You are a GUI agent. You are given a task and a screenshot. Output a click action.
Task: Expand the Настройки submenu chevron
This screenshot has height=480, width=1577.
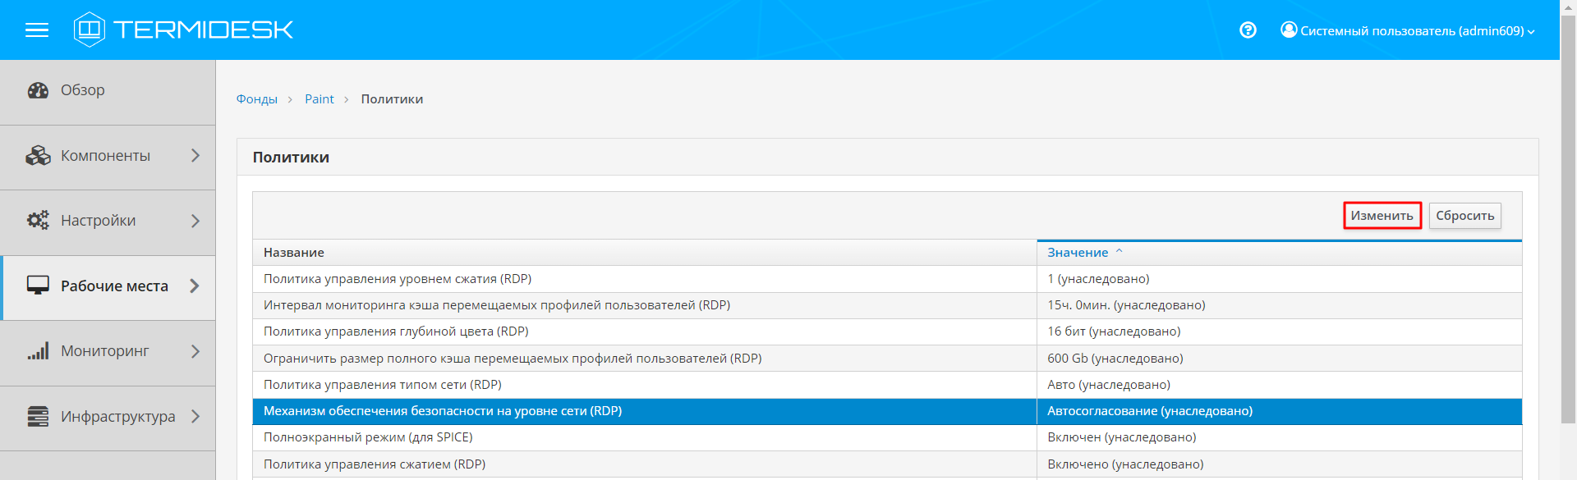(195, 221)
